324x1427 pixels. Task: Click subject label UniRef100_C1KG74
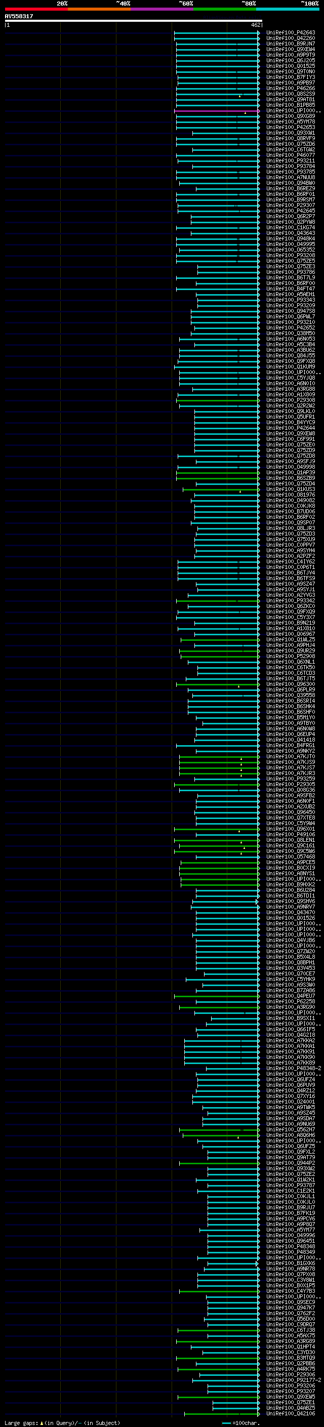pos(290,228)
